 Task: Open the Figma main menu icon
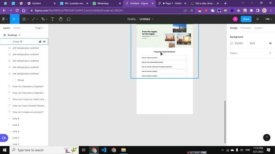click(x=3, y=19)
